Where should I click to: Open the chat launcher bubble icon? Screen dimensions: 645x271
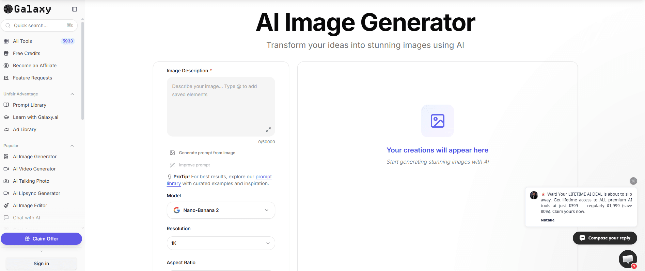tap(628, 259)
